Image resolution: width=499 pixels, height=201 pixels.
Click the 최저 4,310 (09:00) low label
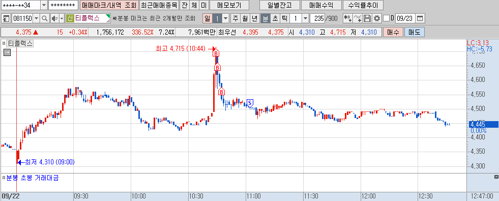click(50, 162)
